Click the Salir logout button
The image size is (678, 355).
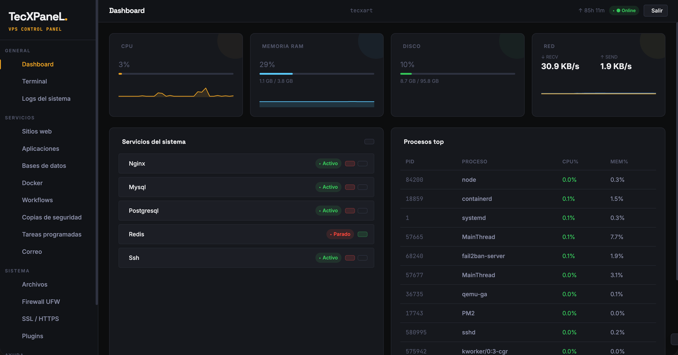pyautogui.click(x=656, y=11)
